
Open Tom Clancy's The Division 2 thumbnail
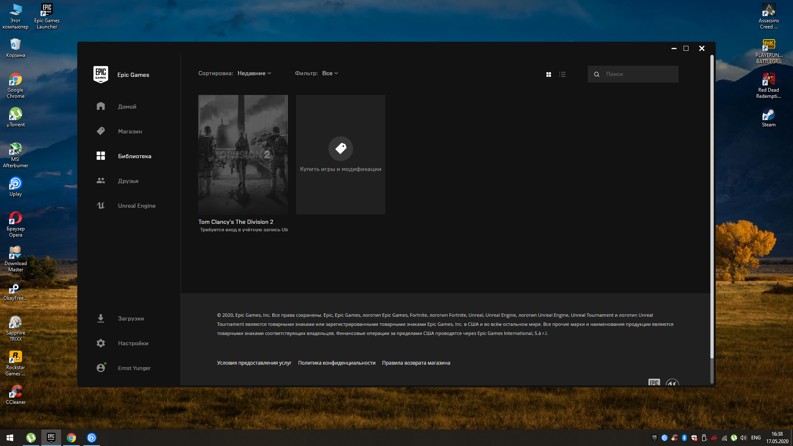pyautogui.click(x=243, y=154)
